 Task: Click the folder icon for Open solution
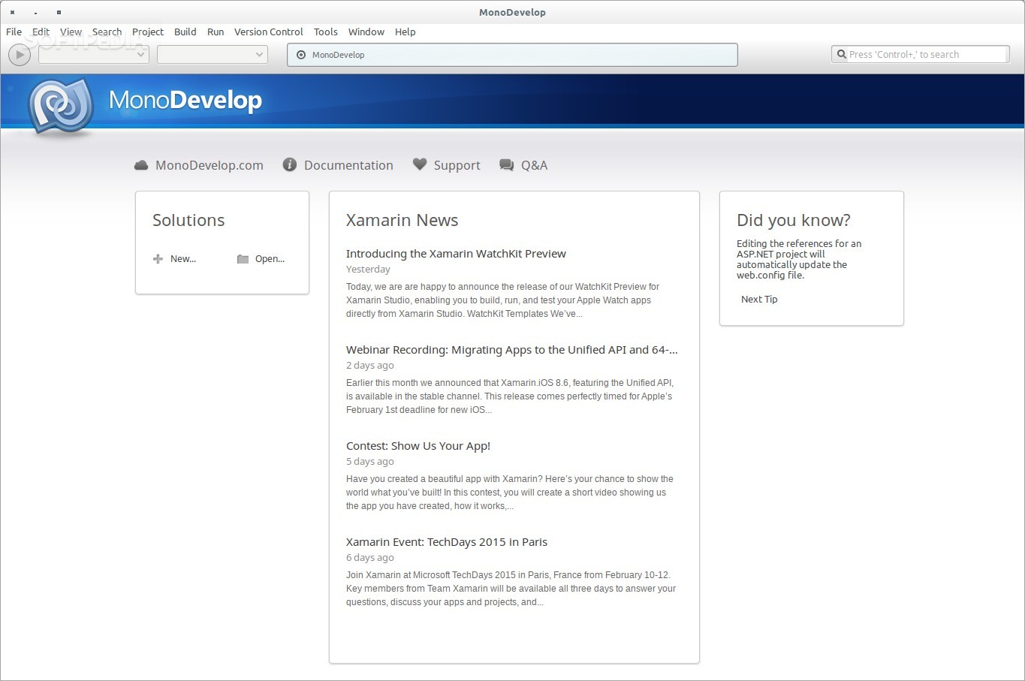point(243,259)
